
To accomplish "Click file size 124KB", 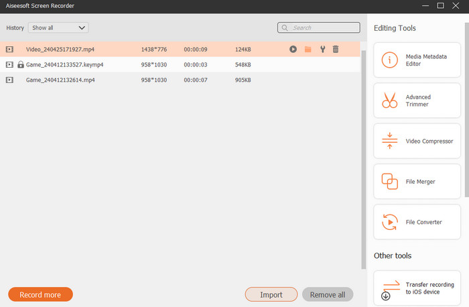I will pos(243,50).
